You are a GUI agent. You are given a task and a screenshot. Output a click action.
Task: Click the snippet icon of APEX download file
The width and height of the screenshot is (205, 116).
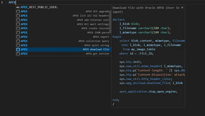point(18,49)
